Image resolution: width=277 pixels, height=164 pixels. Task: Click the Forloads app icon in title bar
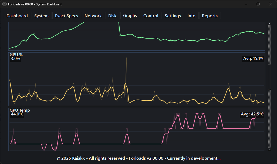click(x=5, y=4)
